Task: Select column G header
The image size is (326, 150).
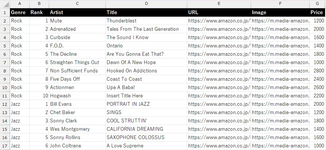Action: tap(317, 4)
